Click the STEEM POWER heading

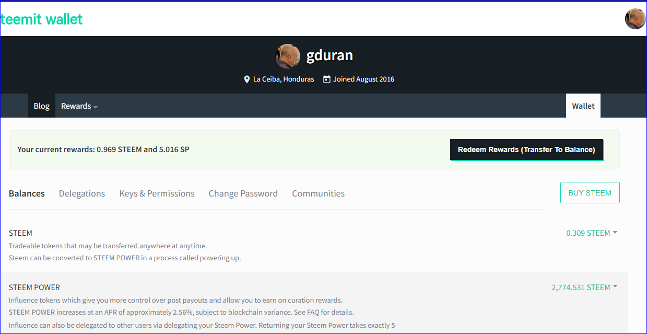pyautogui.click(x=34, y=287)
